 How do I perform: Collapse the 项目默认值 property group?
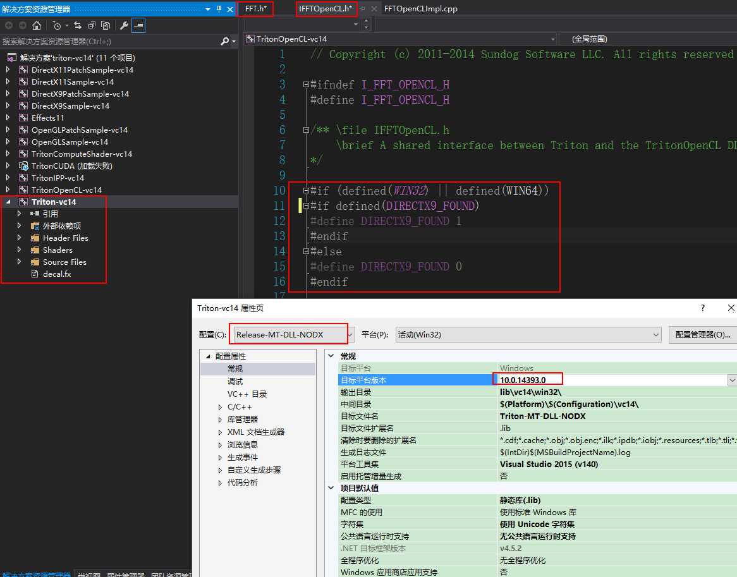click(331, 488)
